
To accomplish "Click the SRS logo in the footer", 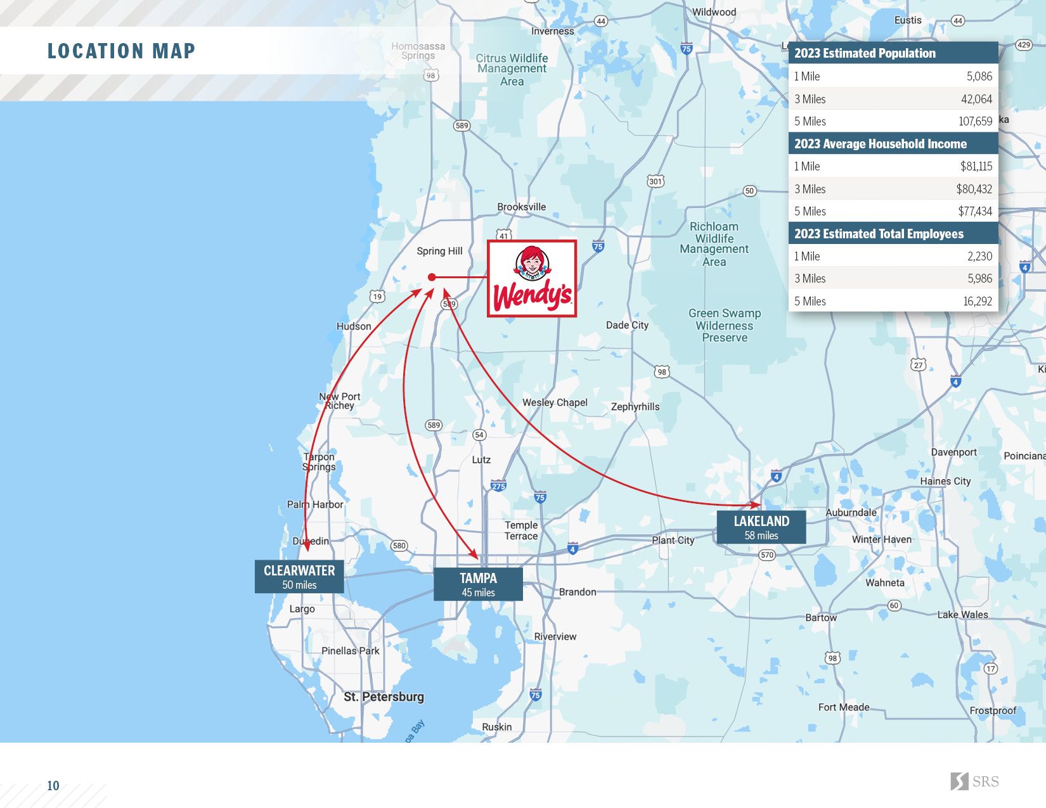I will 974,781.
